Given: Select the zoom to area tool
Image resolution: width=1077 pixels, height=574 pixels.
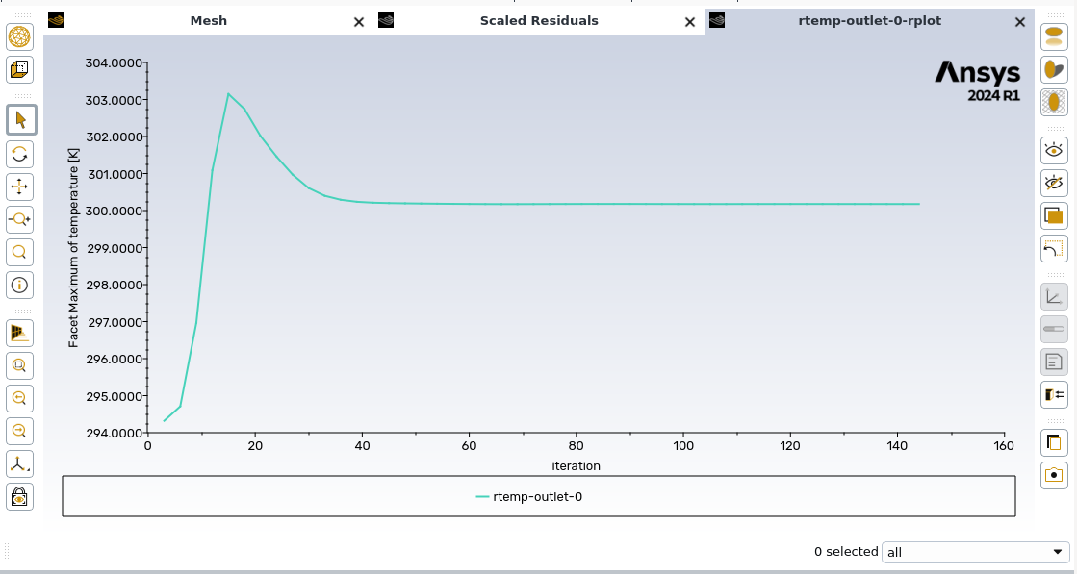Looking at the screenshot, I should point(19,253).
